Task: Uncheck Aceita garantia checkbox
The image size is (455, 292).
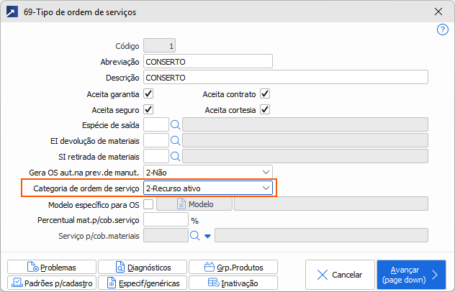Action: pos(148,94)
